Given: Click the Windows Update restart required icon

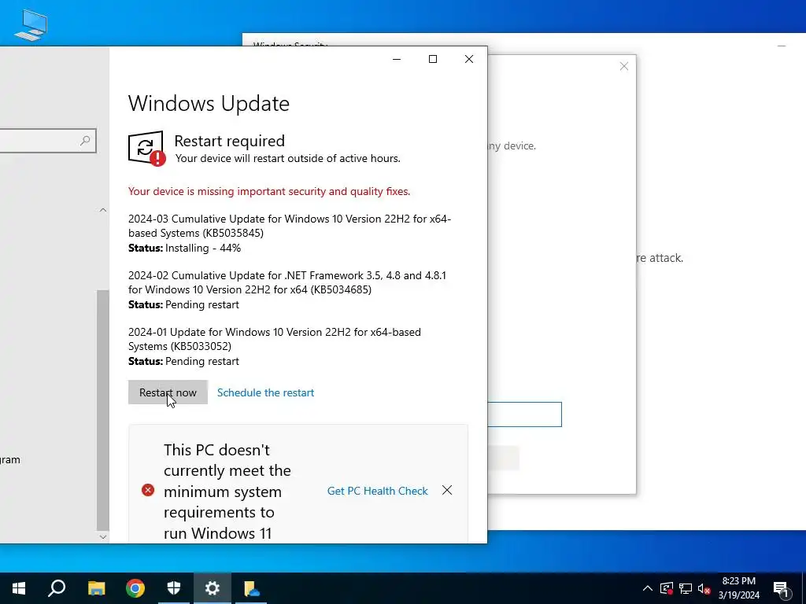Looking at the screenshot, I should point(147,149).
